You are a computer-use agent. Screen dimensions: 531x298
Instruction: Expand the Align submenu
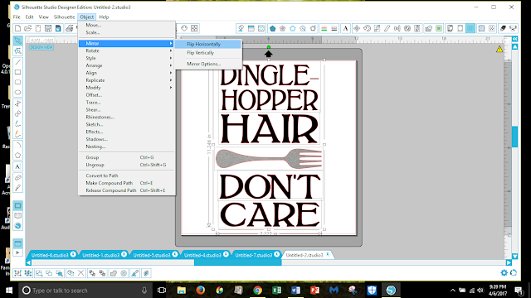[126, 73]
